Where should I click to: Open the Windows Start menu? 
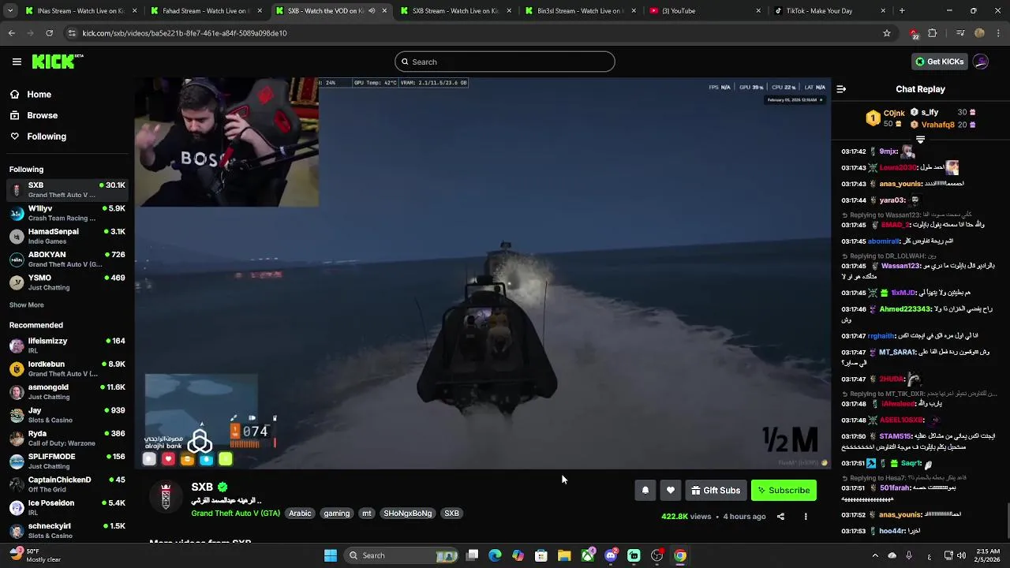click(331, 555)
